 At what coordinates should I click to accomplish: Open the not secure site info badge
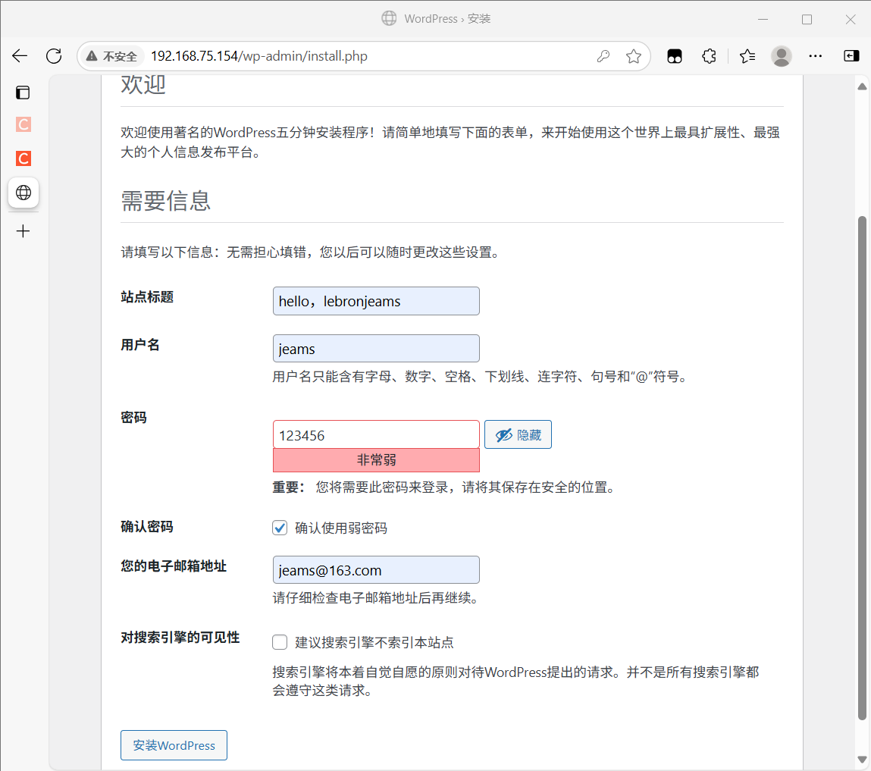coord(111,56)
